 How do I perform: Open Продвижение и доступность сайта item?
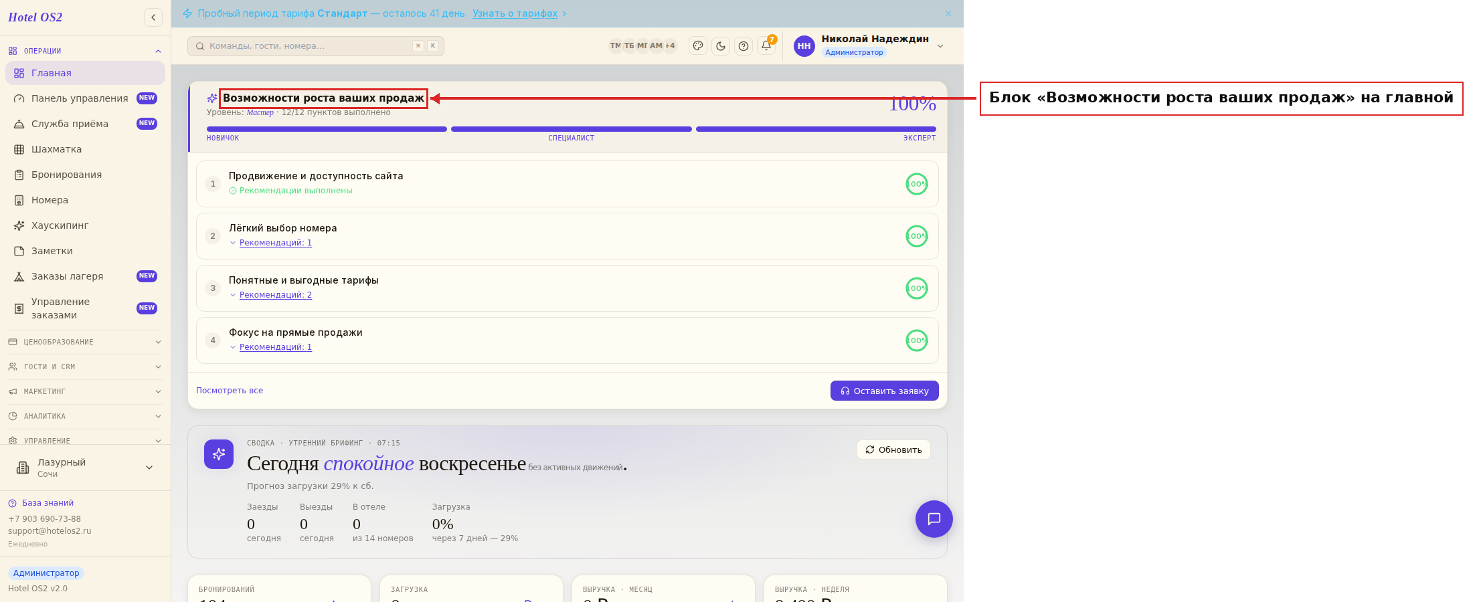(x=568, y=184)
